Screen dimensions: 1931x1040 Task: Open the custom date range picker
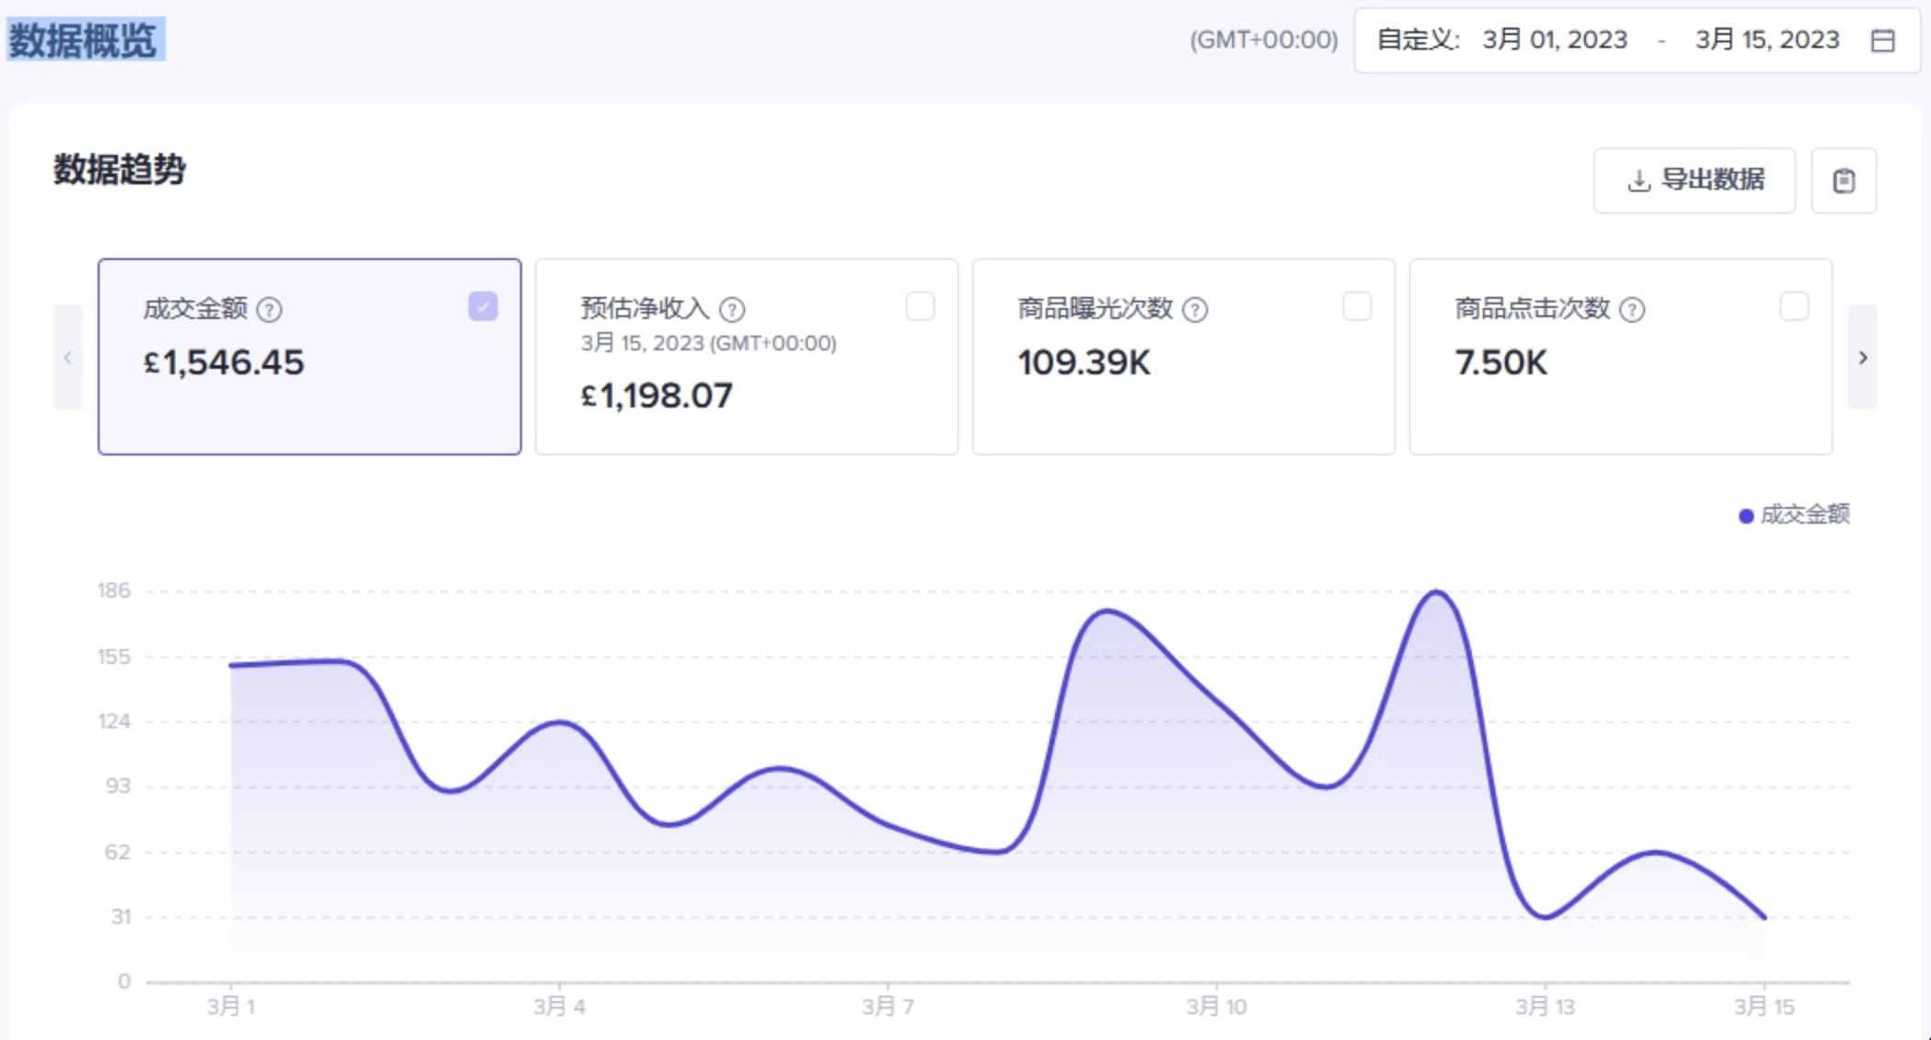click(x=1637, y=41)
